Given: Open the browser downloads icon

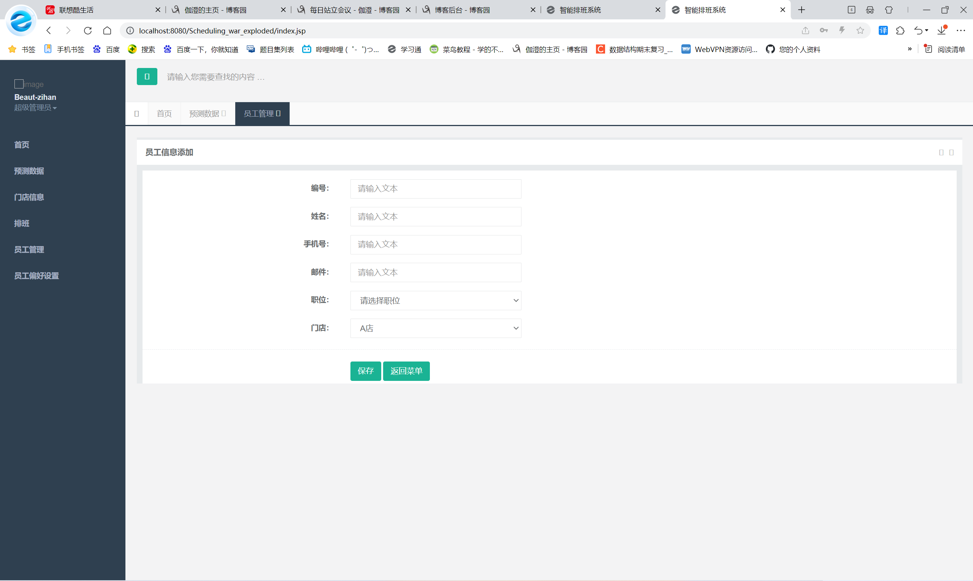Looking at the screenshot, I should 941,30.
